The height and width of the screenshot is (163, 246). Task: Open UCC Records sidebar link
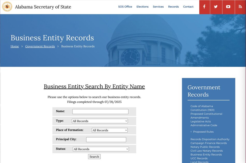(x=199, y=158)
